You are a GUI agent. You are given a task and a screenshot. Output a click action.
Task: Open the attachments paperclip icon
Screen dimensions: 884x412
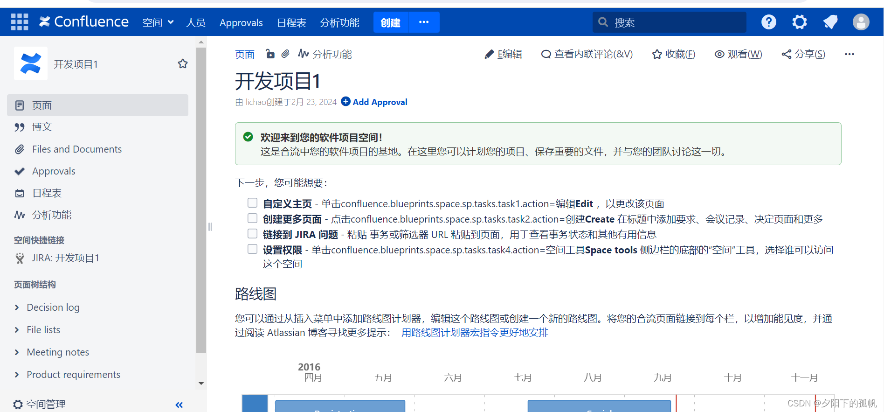click(x=285, y=54)
